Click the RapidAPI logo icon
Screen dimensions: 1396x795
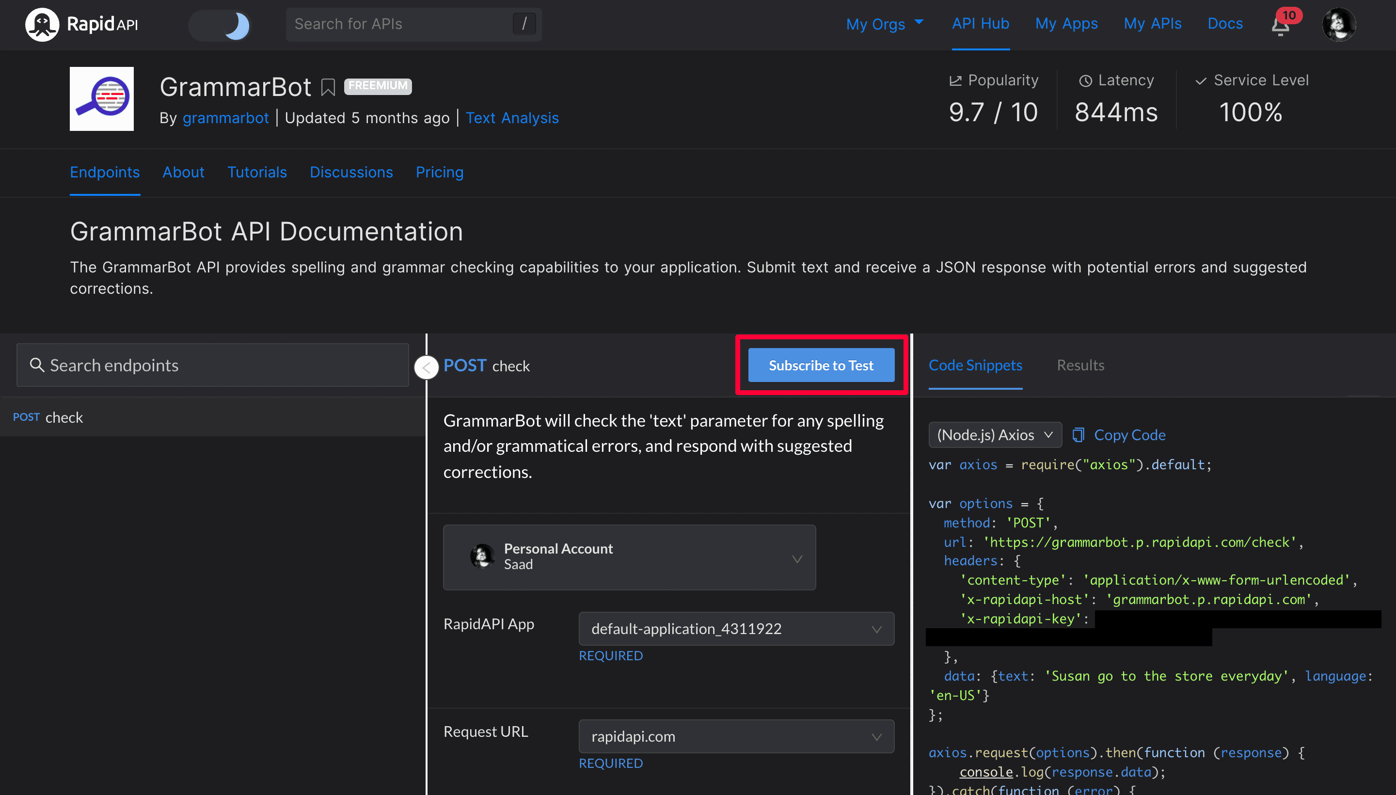(41, 24)
